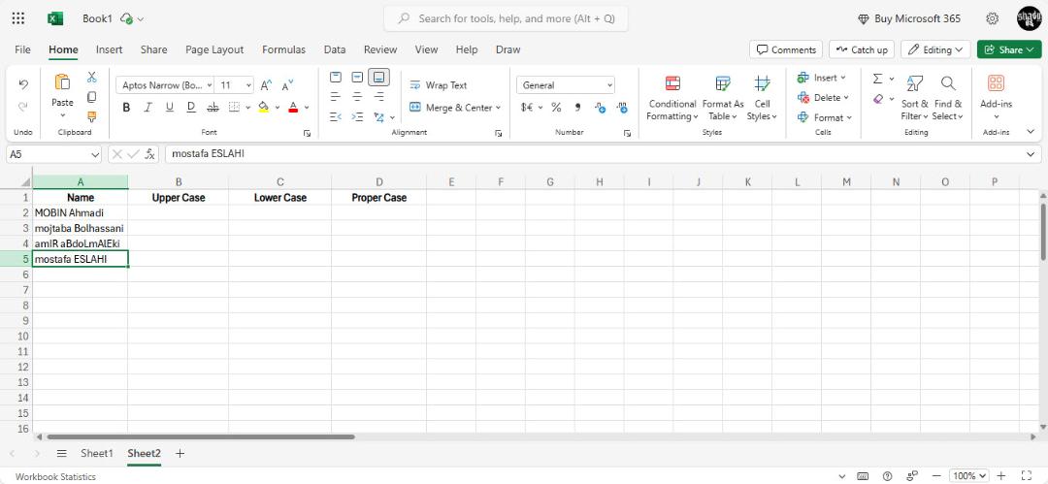The height and width of the screenshot is (484, 1048).
Task: Toggle Wrap Text on selected cell
Action: click(439, 85)
